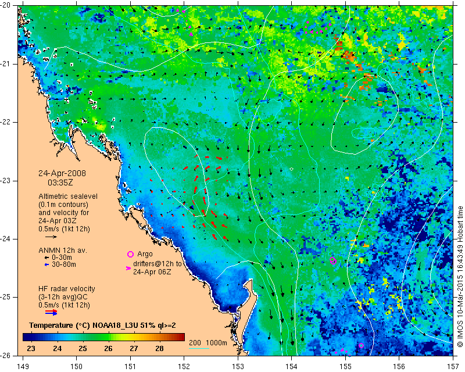The image size is (465, 372).
Task: Click the longitude axis label '149'
Action: coord(23,367)
